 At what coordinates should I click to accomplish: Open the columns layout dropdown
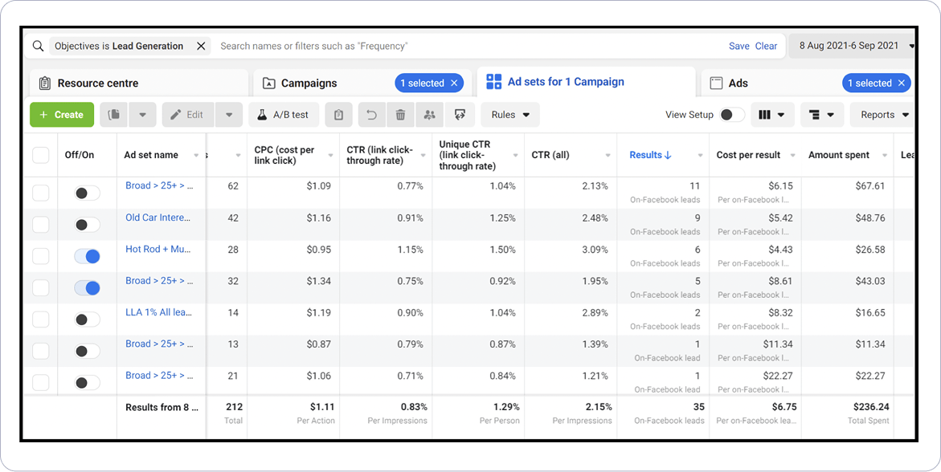pyautogui.click(x=772, y=115)
